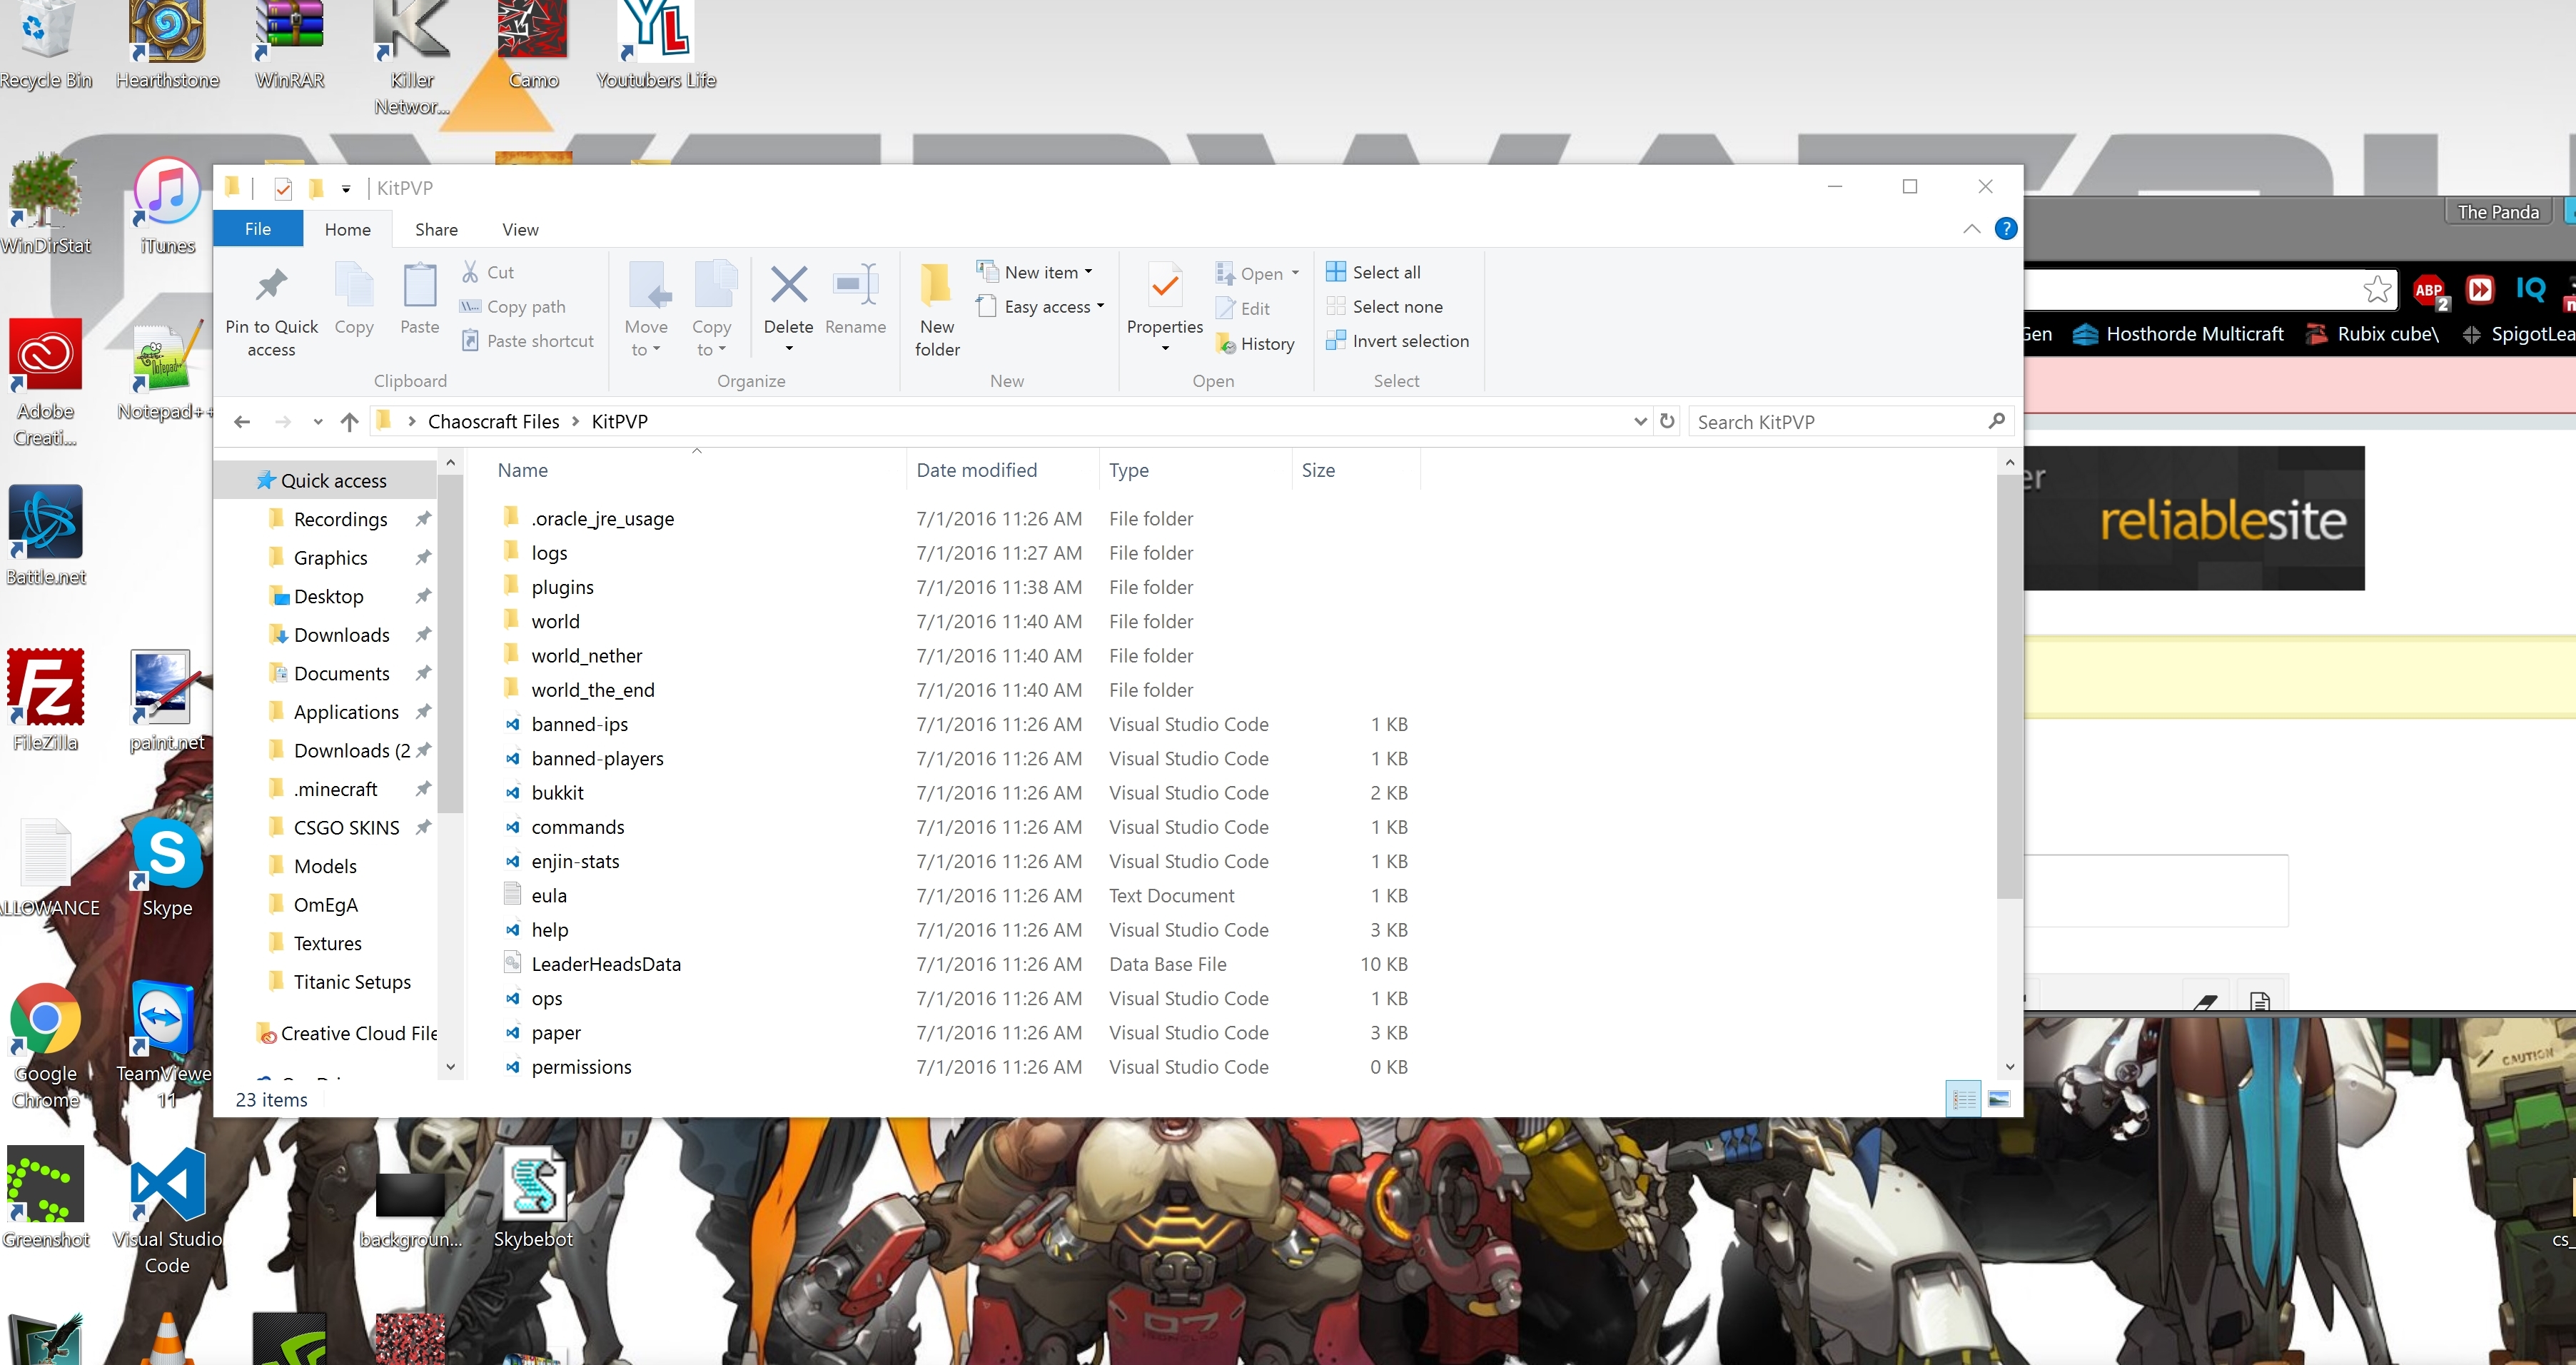Image resolution: width=2576 pixels, height=1365 pixels.
Task: Open the View ribbon tab
Action: pos(520,229)
